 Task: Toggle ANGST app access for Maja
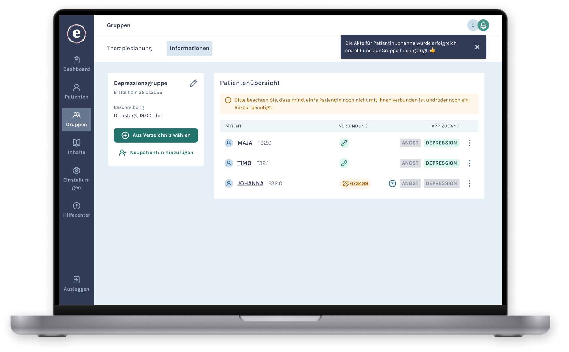(410, 143)
